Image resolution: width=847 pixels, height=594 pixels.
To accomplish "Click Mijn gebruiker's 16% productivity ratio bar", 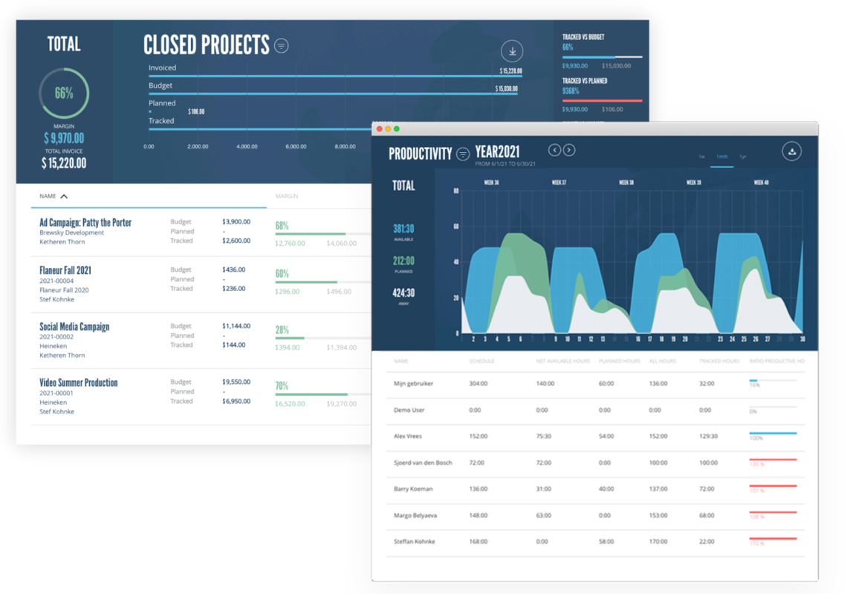I will coord(773,381).
